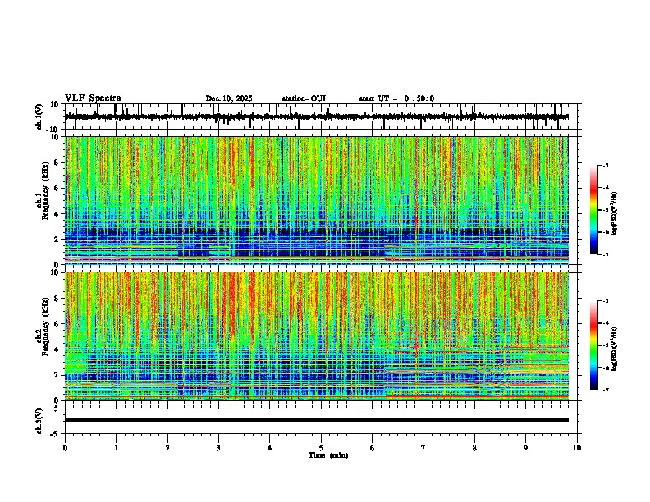Click the ch.2 spectrogram color scale bar

tap(594, 345)
